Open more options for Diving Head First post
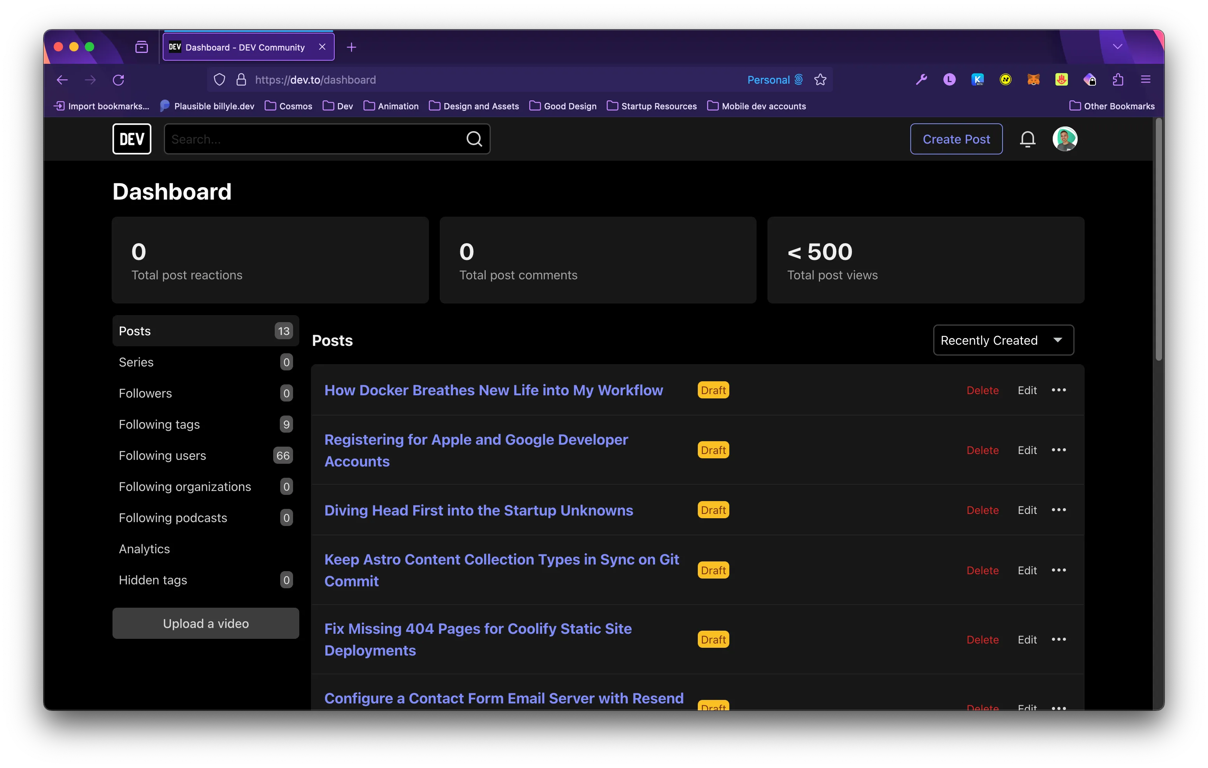The height and width of the screenshot is (768, 1208). pyautogui.click(x=1059, y=510)
